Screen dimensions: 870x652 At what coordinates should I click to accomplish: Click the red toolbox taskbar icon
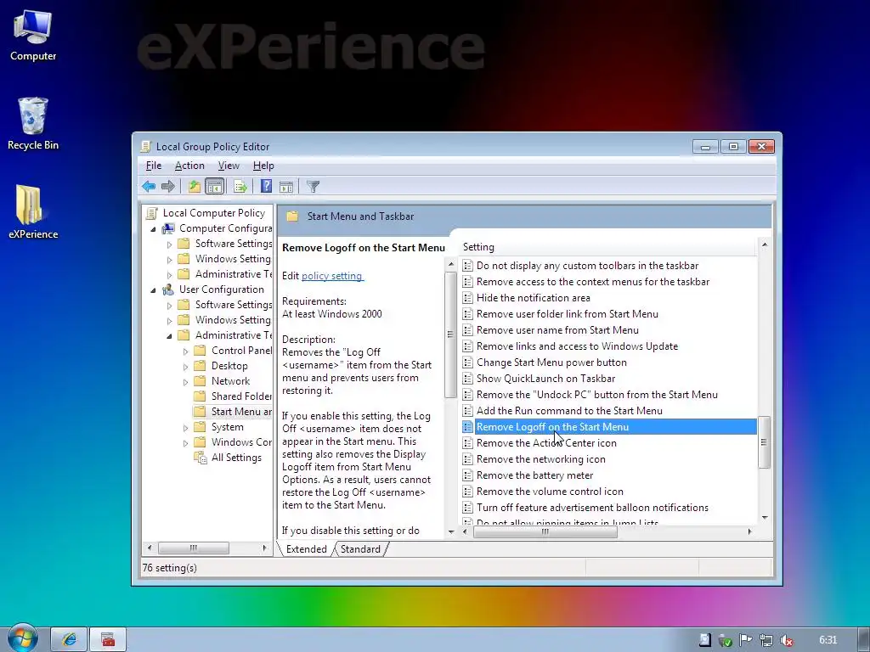point(108,640)
